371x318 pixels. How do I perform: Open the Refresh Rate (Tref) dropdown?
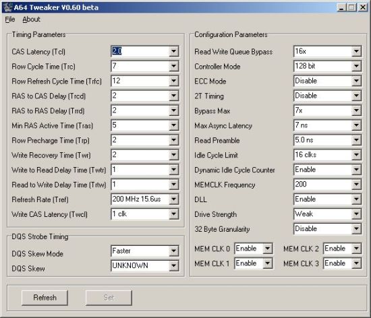[x=173, y=199]
